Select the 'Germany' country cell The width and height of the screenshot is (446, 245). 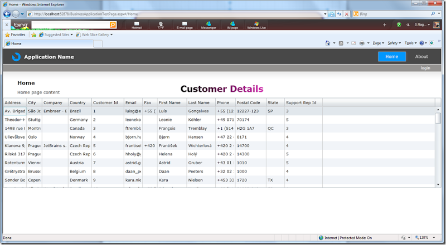click(80, 120)
